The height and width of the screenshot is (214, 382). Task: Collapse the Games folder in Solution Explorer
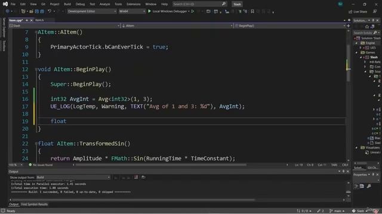[x=357, y=52]
